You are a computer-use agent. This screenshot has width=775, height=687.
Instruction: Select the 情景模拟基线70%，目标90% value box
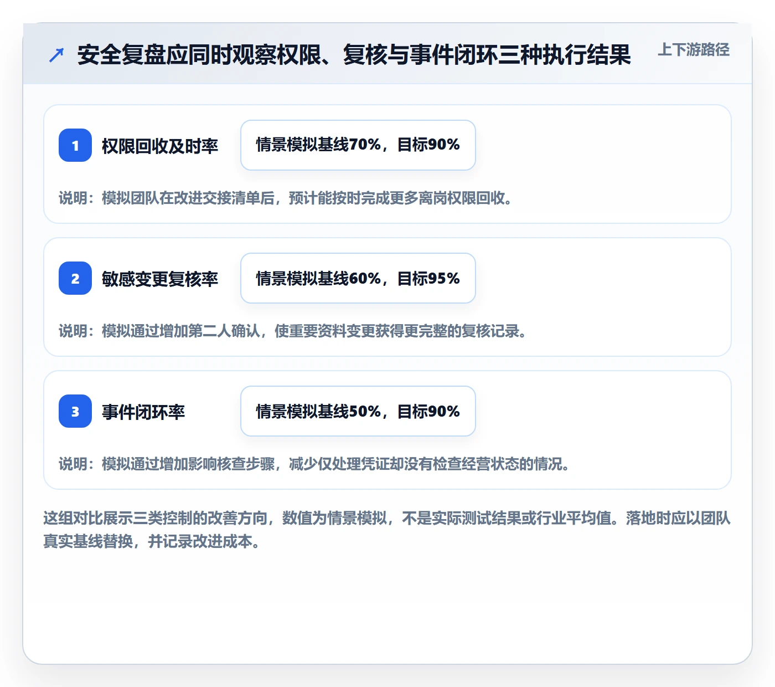[x=358, y=145]
